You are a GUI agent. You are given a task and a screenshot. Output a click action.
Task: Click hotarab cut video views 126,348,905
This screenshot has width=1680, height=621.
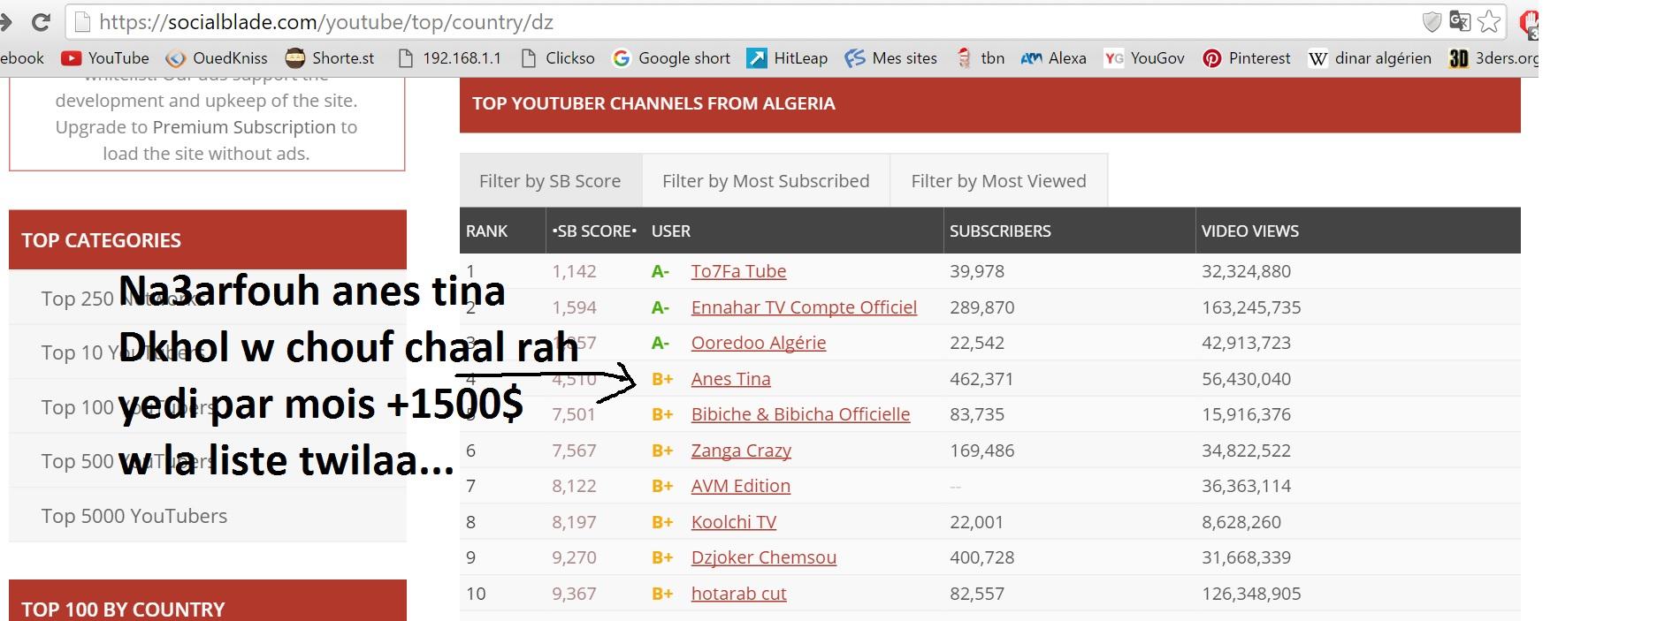[1251, 594]
